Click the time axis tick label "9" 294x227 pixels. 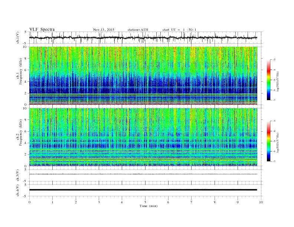click(238, 202)
